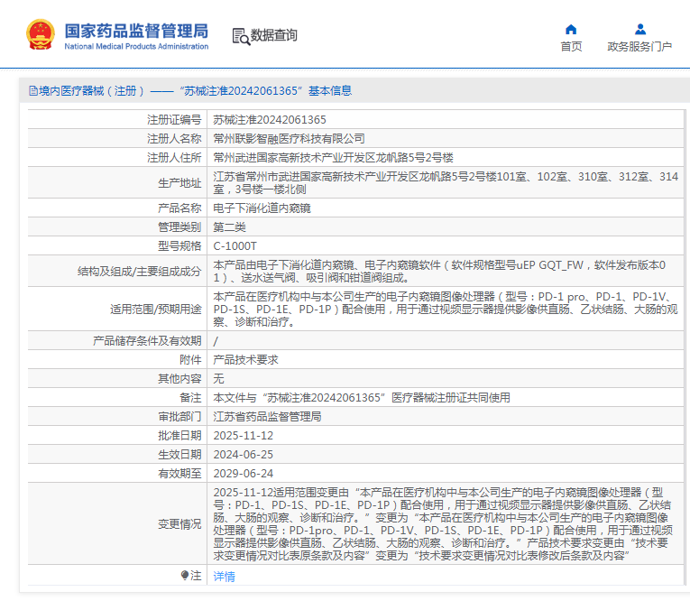This screenshot has height=601, width=690.
Task: Click approval date 2025-11-12 cell
Action: click(x=242, y=435)
